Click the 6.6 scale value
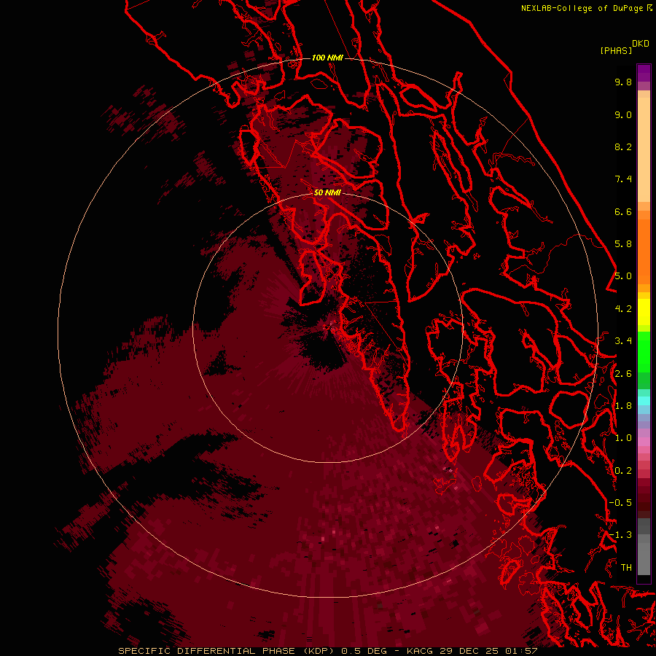656x656 pixels. click(623, 211)
